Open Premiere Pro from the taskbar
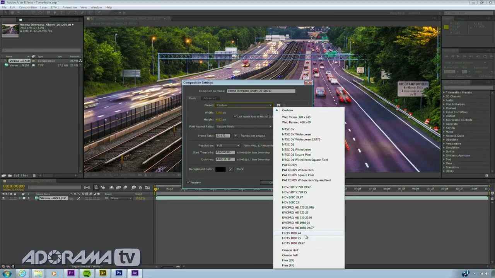 (x=71, y=273)
